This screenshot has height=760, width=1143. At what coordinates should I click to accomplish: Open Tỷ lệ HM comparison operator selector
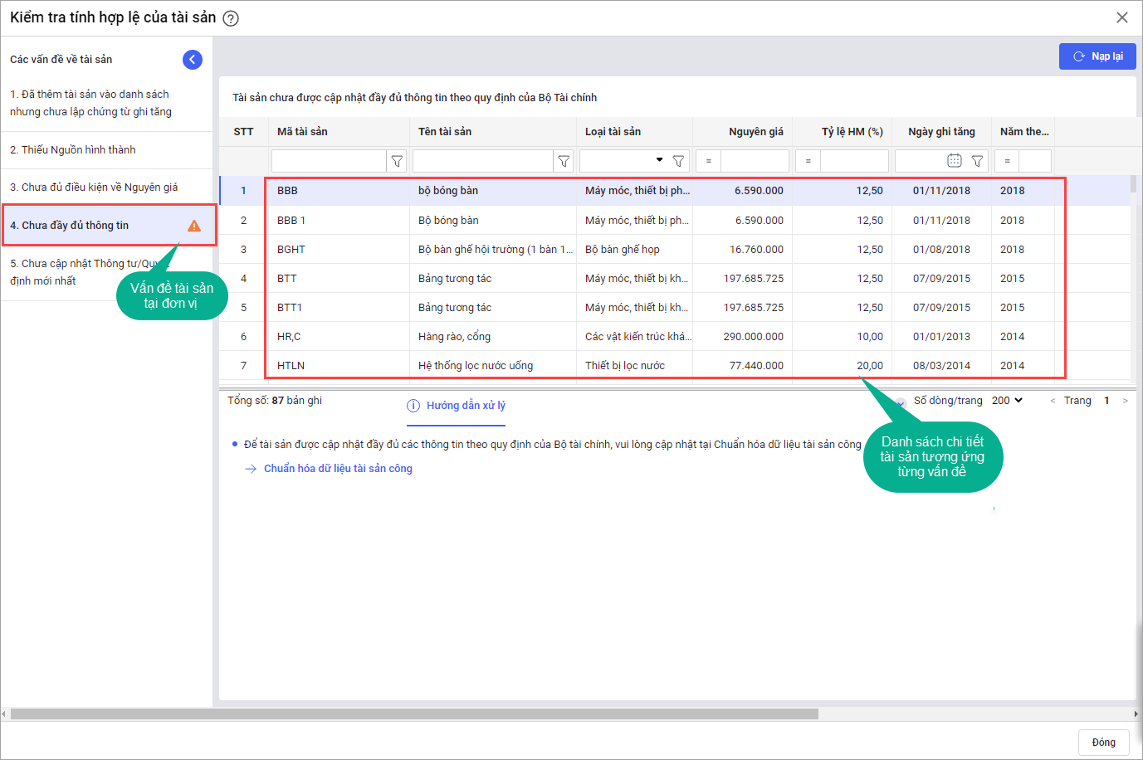pos(808,161)
